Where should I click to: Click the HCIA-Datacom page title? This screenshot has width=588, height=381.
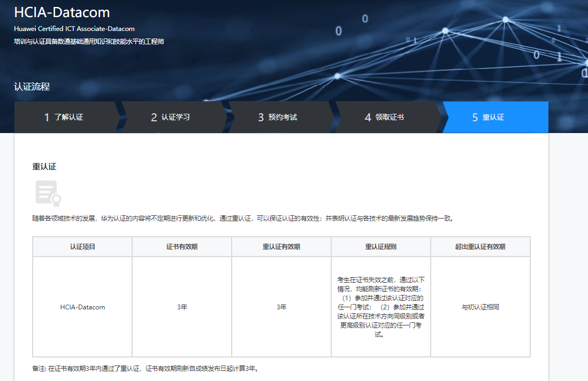62,12
